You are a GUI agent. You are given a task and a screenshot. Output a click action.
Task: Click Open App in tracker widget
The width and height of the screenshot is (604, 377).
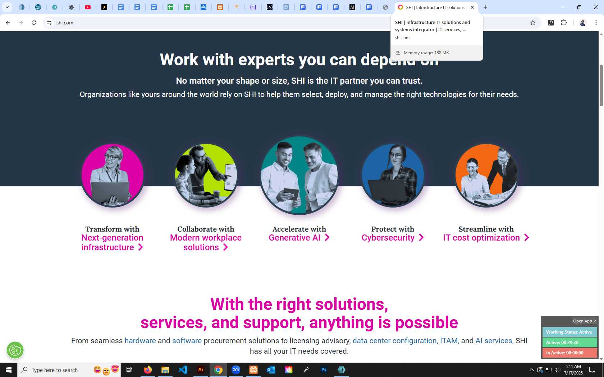point(584,321)
